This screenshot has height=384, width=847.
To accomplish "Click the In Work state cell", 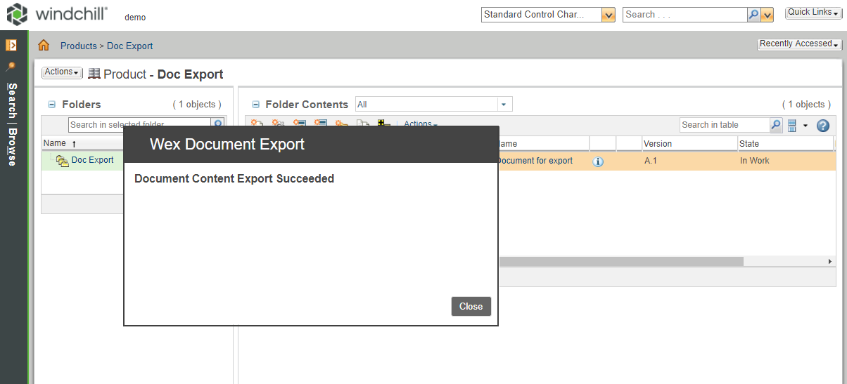I will [755, 161].
